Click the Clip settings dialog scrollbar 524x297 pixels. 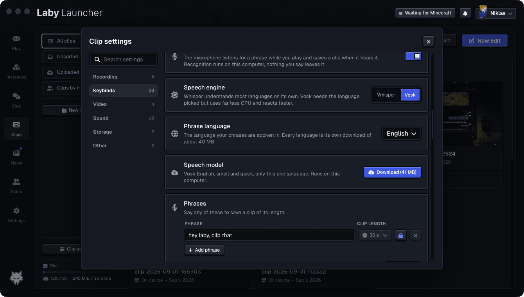click(x=432, y=124)
